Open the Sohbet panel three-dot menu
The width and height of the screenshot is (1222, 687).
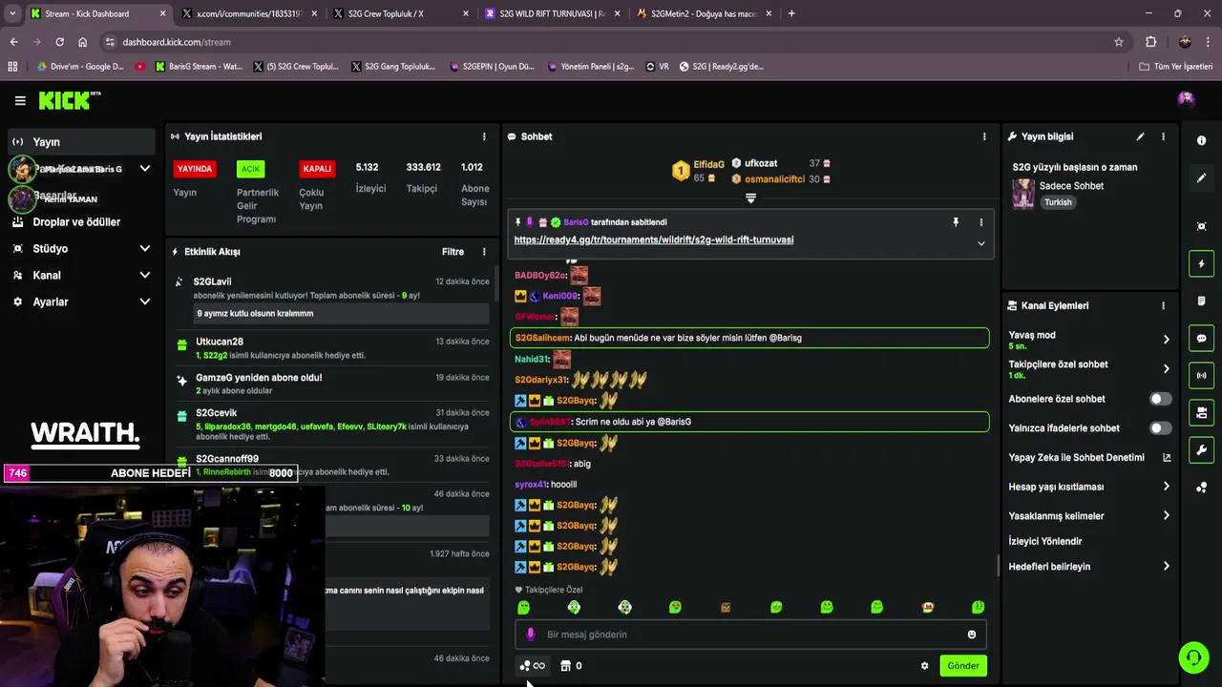984,136
